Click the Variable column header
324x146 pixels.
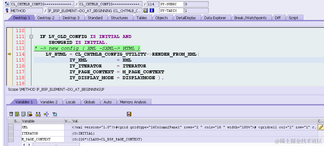(x=43, y=121)
